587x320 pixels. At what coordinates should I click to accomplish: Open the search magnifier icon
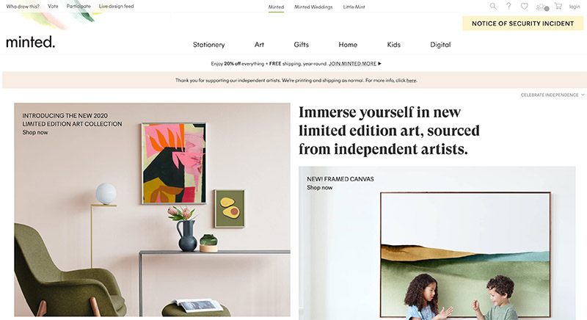pos(493,7)
